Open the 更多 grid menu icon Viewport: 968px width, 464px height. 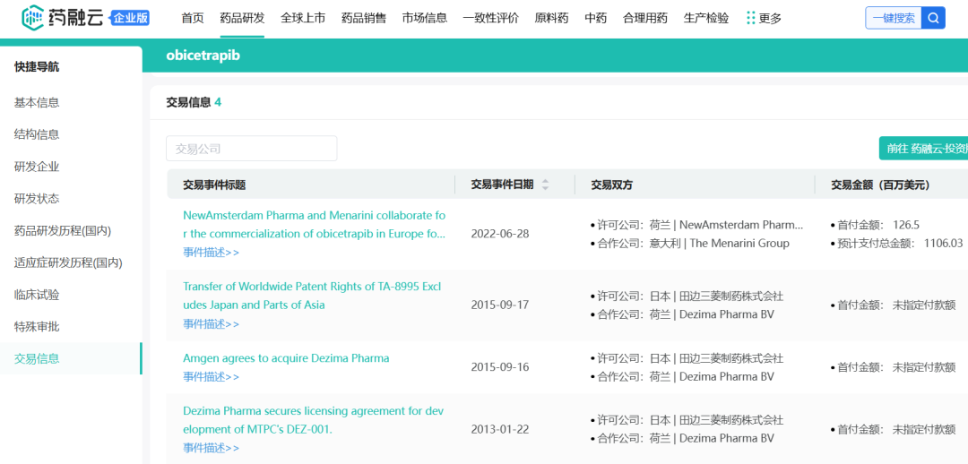pos(750,18)
